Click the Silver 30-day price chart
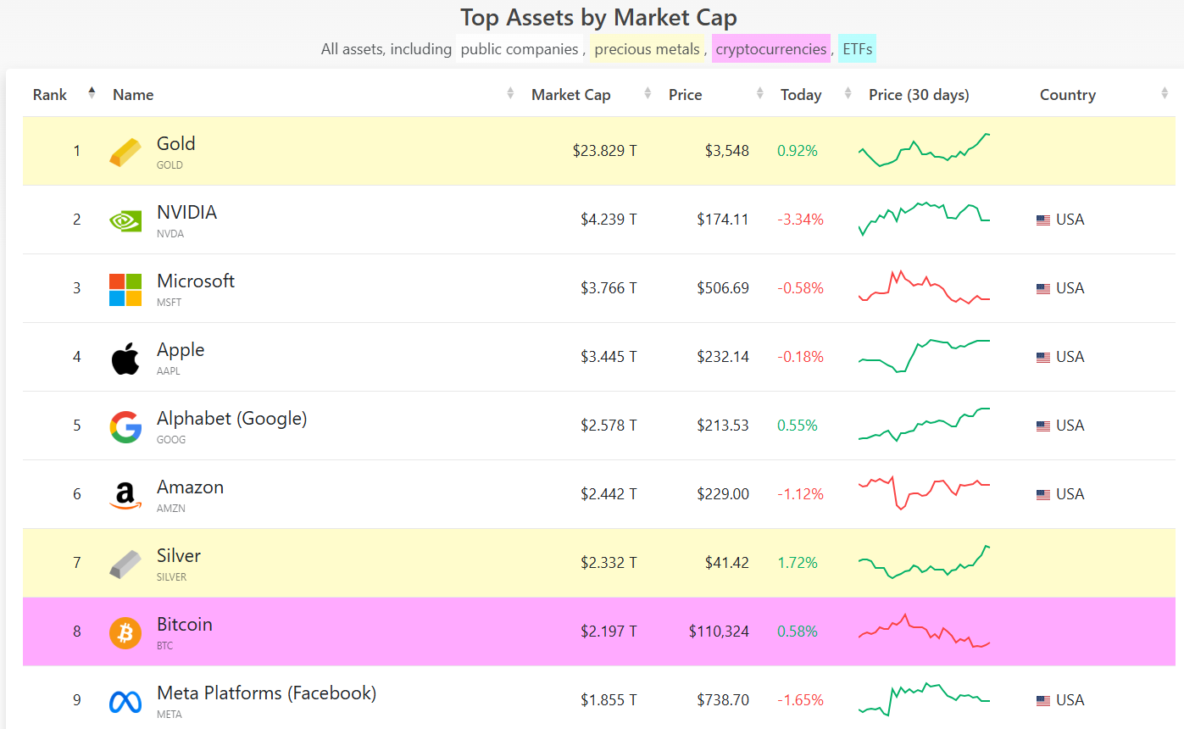 pyautogui.click(x=924, y=562)
